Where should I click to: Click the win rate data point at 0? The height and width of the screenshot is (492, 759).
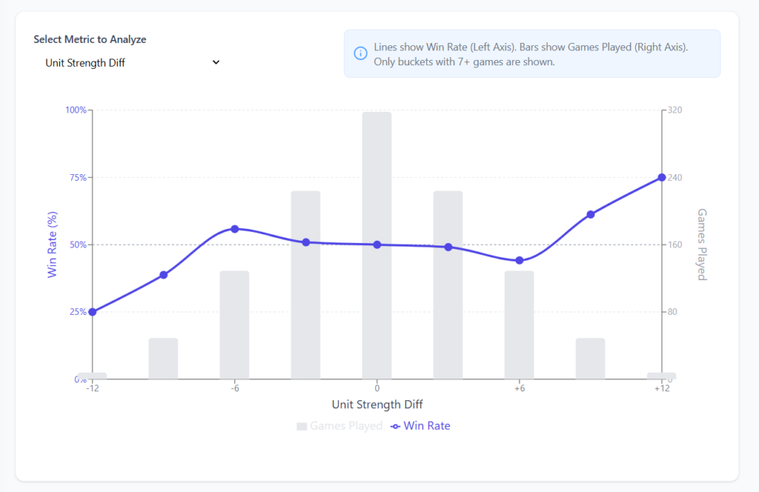coord(377,245)
